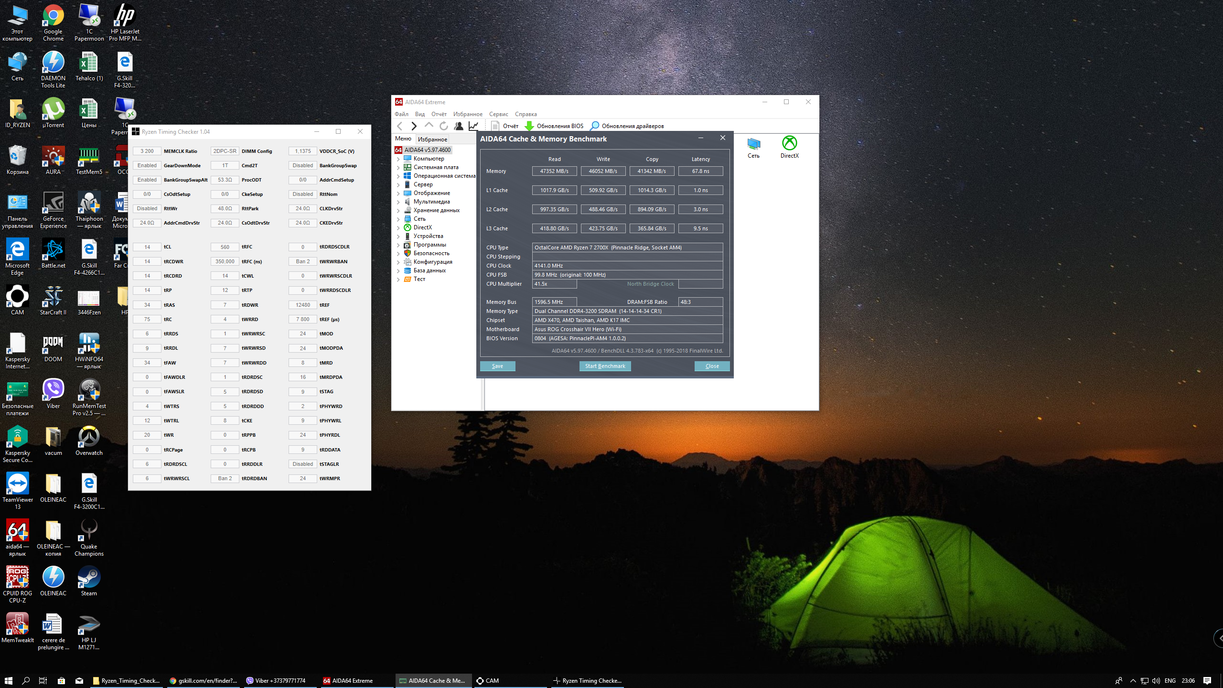This screenshot has height=688, width=1223.
Task: Open the Сервис menu
Action: tap(498, 114)
